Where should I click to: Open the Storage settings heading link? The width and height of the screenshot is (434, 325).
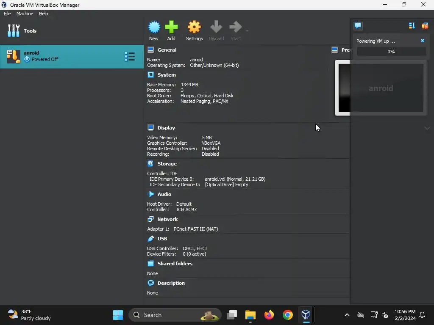tap(167, 164)
